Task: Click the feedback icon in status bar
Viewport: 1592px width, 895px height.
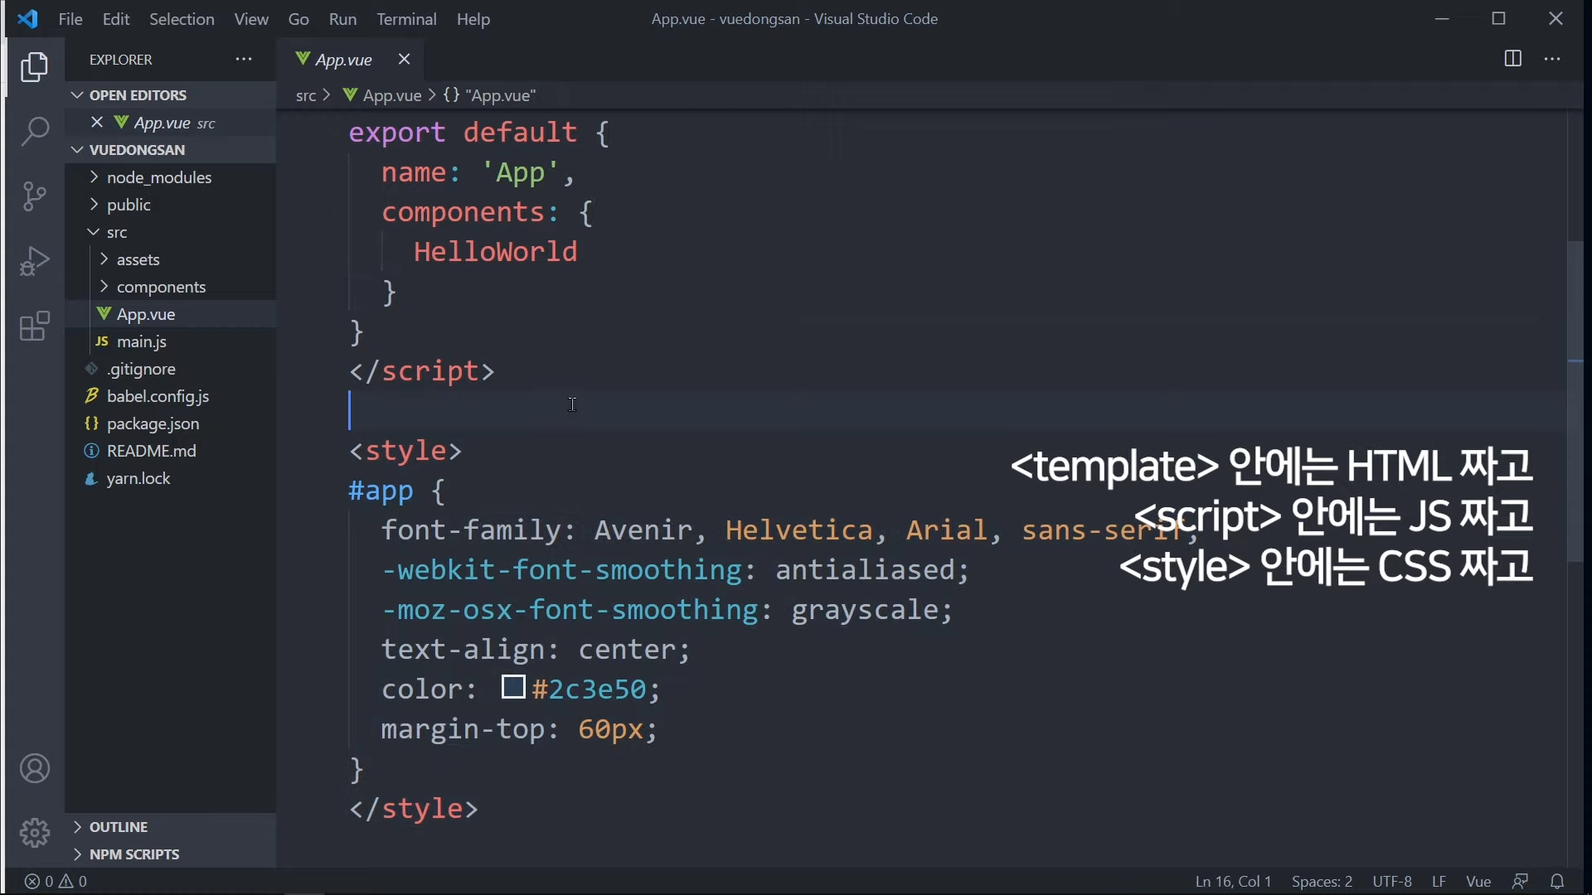Action: pos(1520,882)
